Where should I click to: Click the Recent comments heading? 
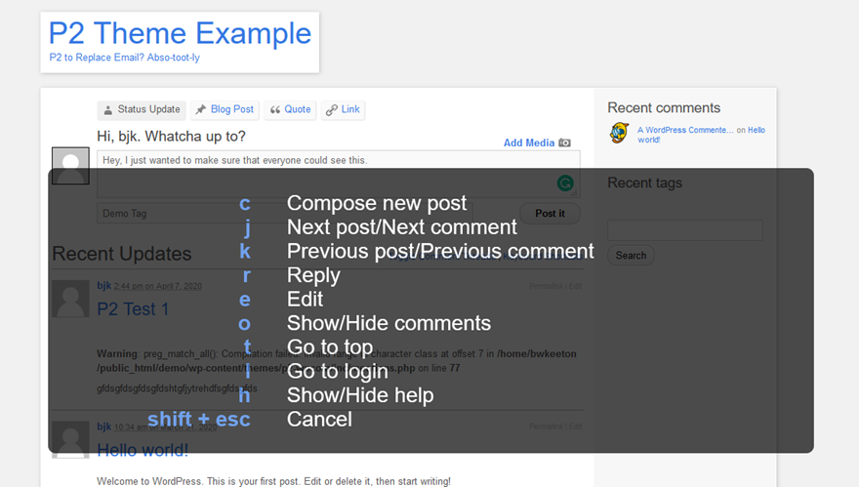664,108
